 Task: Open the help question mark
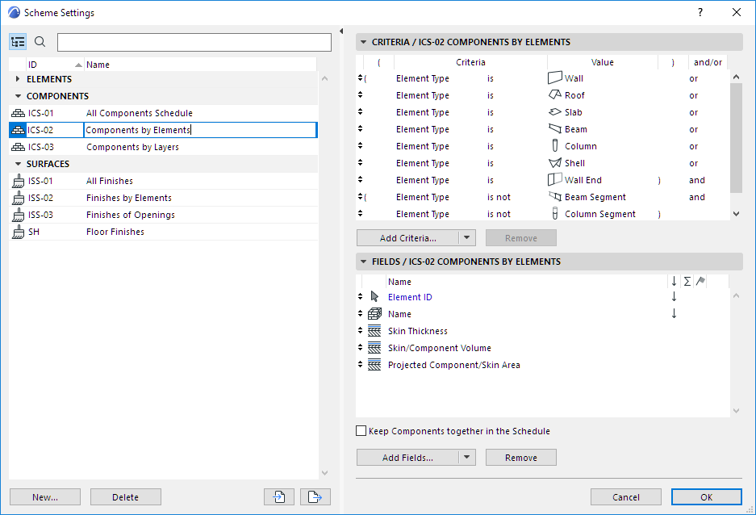[700, 13]
